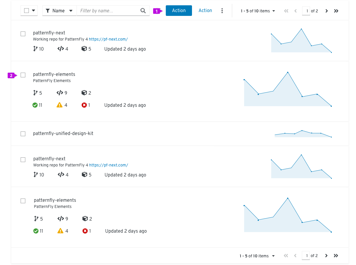This screenshot has width=356, height=265.
Task: Click the area chart of the first patternfly-elements row
Action: (288, 89)
